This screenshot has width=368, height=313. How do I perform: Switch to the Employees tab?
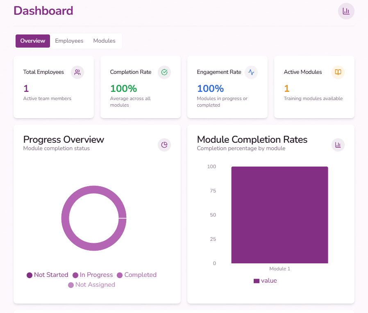click(69, 41)
